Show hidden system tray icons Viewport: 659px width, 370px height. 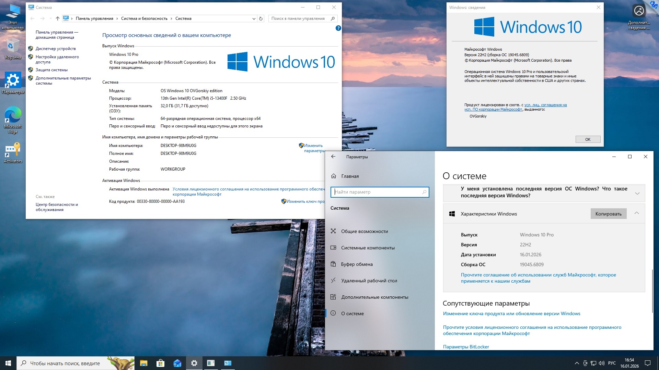pyautogui.click(x=576, y=363)
